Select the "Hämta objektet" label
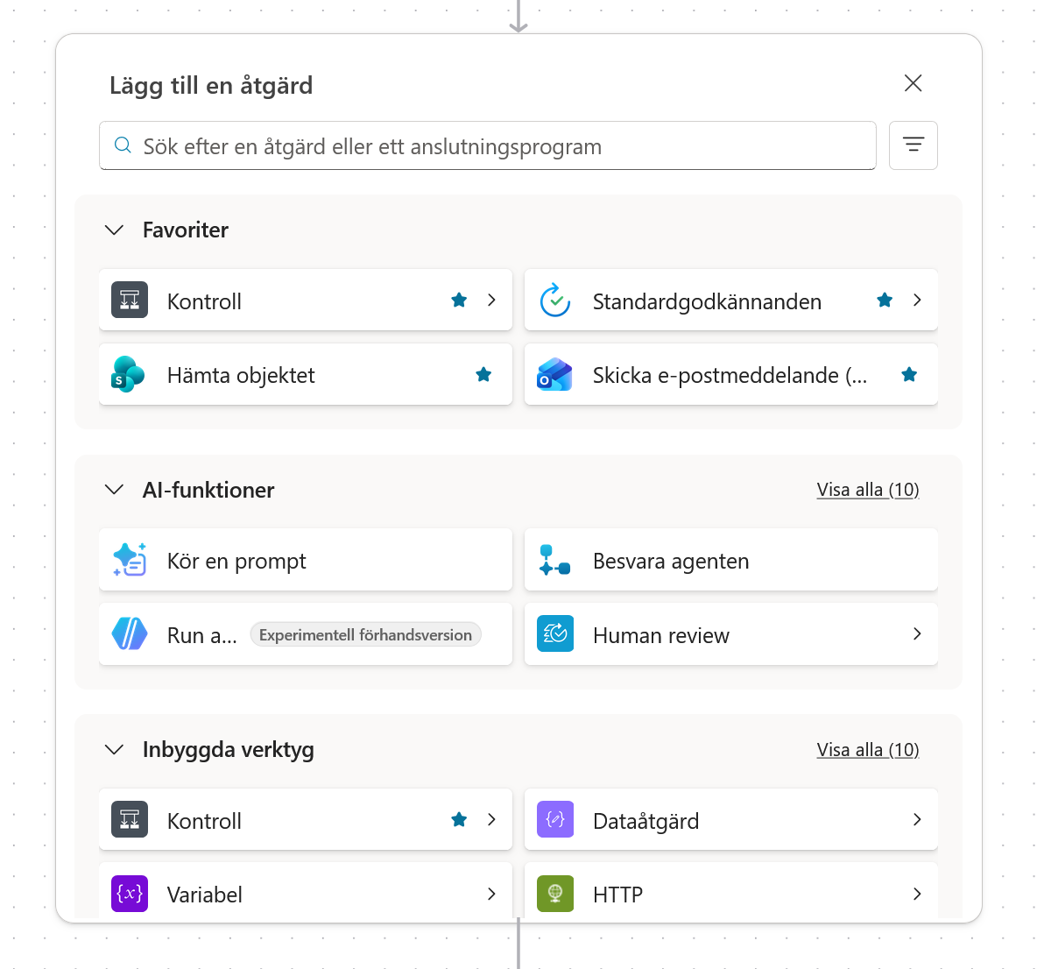 click(241, 375)
